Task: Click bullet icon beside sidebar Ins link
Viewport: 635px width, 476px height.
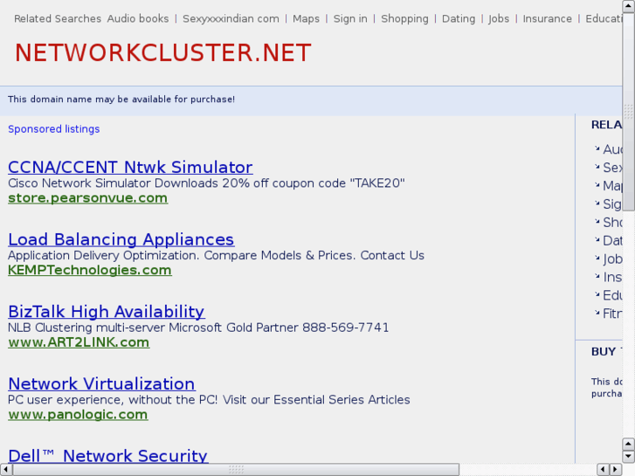Action: [597, 276]
